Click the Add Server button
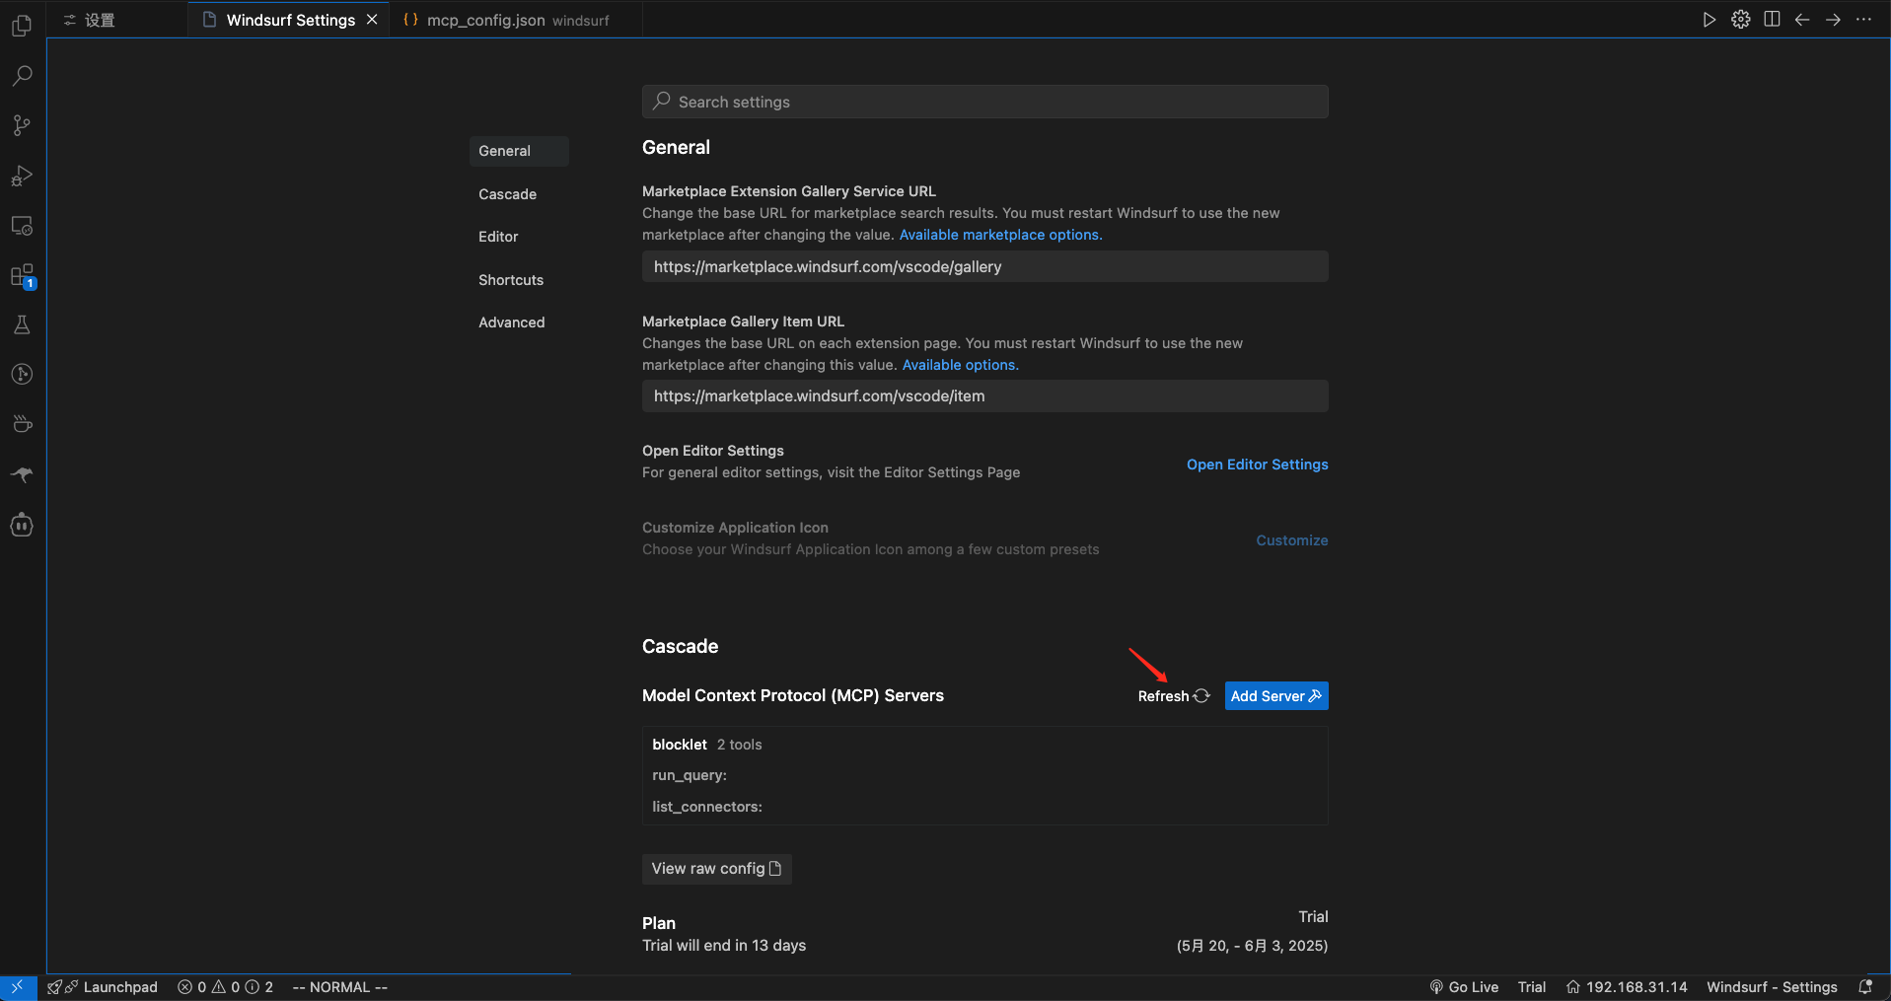This screenshot has height=1001, width=1891. [1275, 696]
